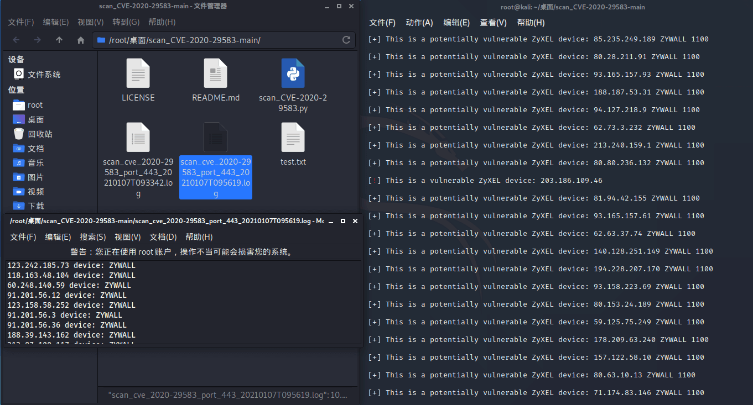Click the forward navigation arrow
Screen dimensions: 753x405
coord(37,40)
